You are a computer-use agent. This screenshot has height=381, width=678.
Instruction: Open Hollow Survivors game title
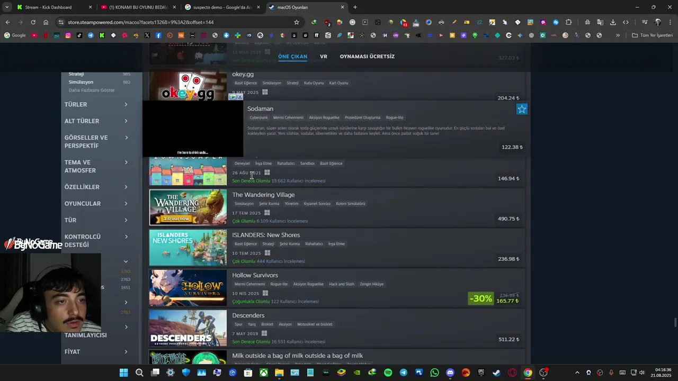click(x=255, y=275)
